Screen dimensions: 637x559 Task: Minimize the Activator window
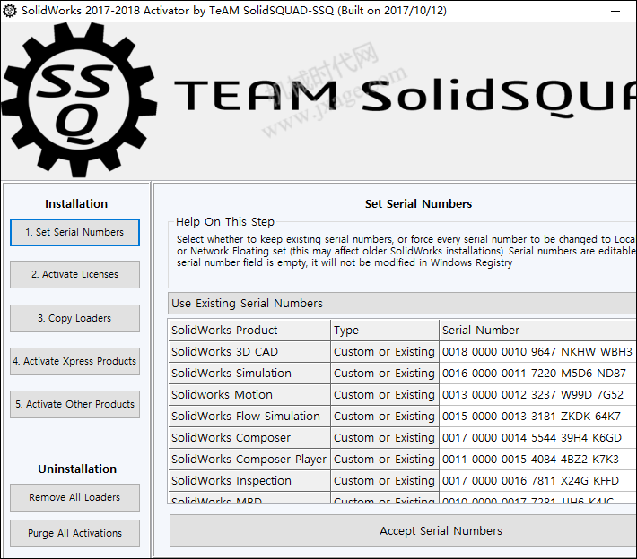click(x=615, y=11)
